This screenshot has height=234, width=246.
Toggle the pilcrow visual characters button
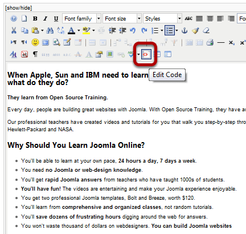35,54
